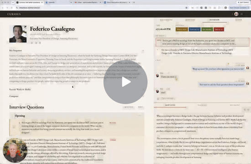Send the red signal button
The height and width of the screenshot is (164, 251).
(x=219, y=30)
